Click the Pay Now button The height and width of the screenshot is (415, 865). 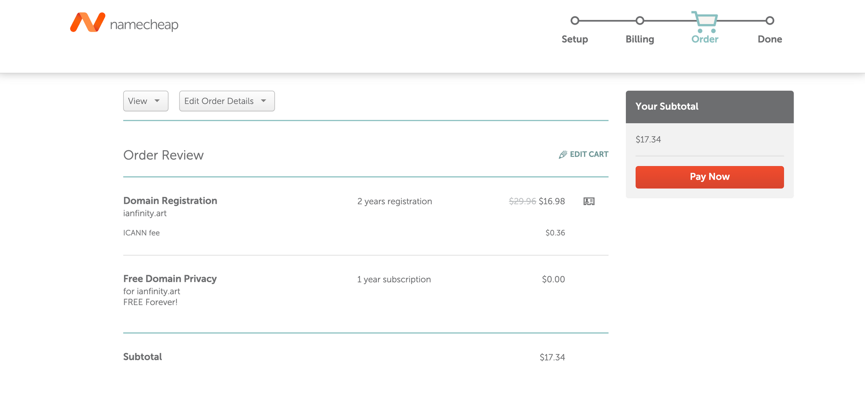pos(710,177)
